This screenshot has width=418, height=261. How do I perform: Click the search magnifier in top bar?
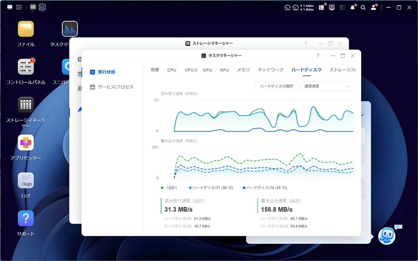(x=363, y=8)
